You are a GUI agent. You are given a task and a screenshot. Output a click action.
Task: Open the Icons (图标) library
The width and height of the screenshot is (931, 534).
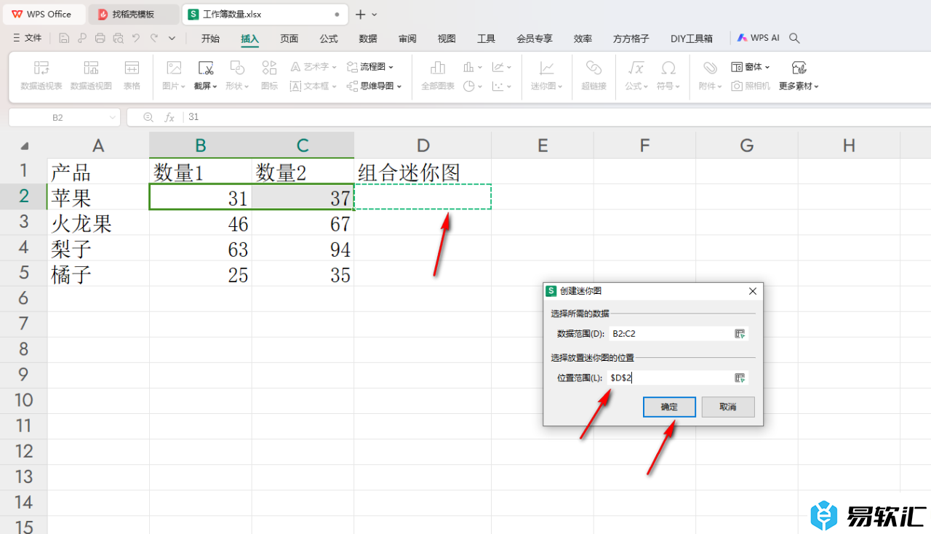269,68
